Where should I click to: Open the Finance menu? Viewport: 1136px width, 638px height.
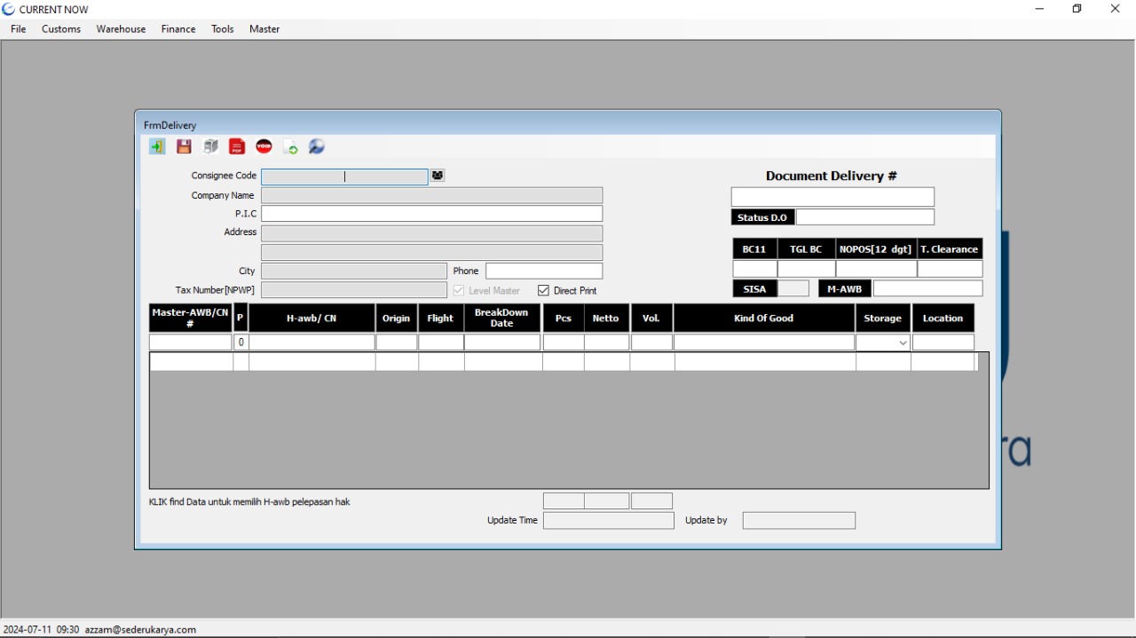click(178, 29)
